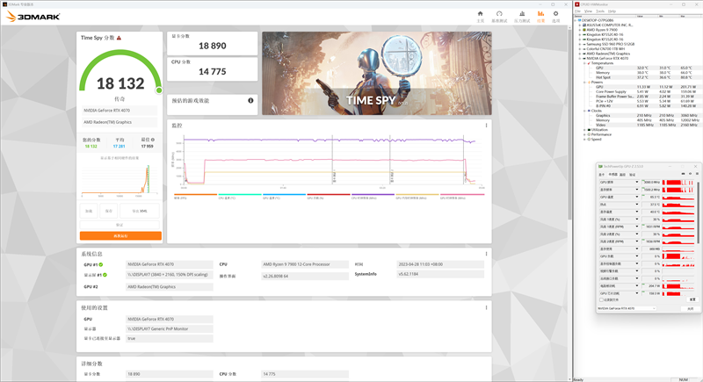Click the info icon next to 最佳
The image size is (703, 382).
[152, 140]
